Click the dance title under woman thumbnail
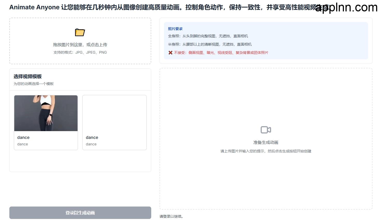 pyautogui.click(x=23, y=137)
